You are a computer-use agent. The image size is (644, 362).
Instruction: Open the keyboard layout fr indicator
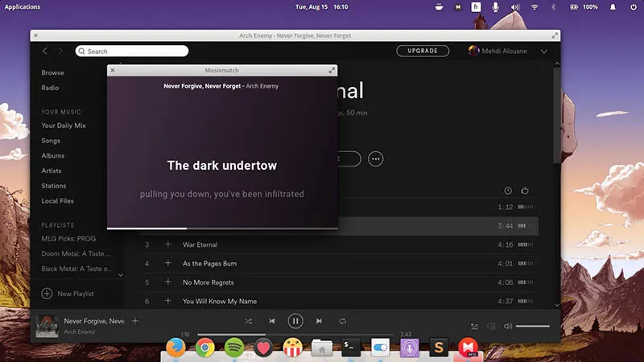(x=476, y=7)
